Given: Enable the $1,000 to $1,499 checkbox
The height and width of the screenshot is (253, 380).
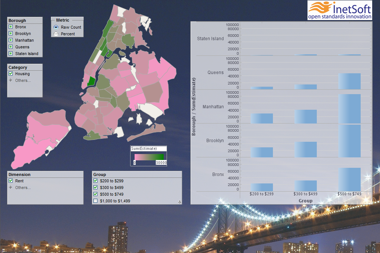Looking at the screenshot, I should 96,201.
